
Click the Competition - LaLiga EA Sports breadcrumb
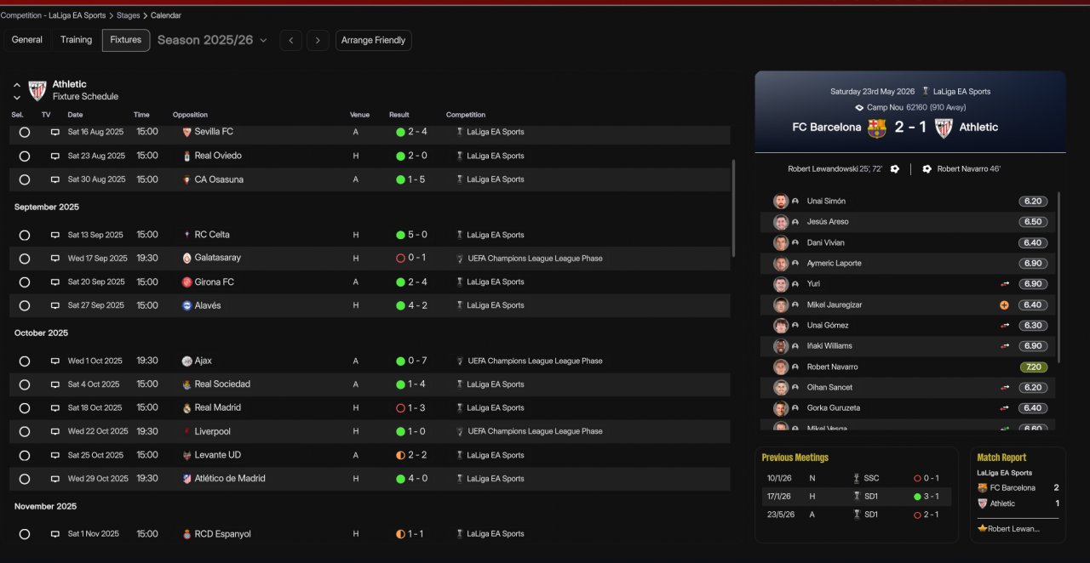pos(54,15)
